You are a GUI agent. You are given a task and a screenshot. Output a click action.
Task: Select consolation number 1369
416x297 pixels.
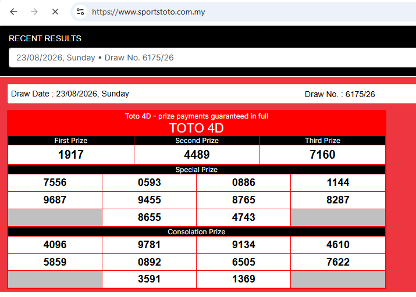(244, 279)
